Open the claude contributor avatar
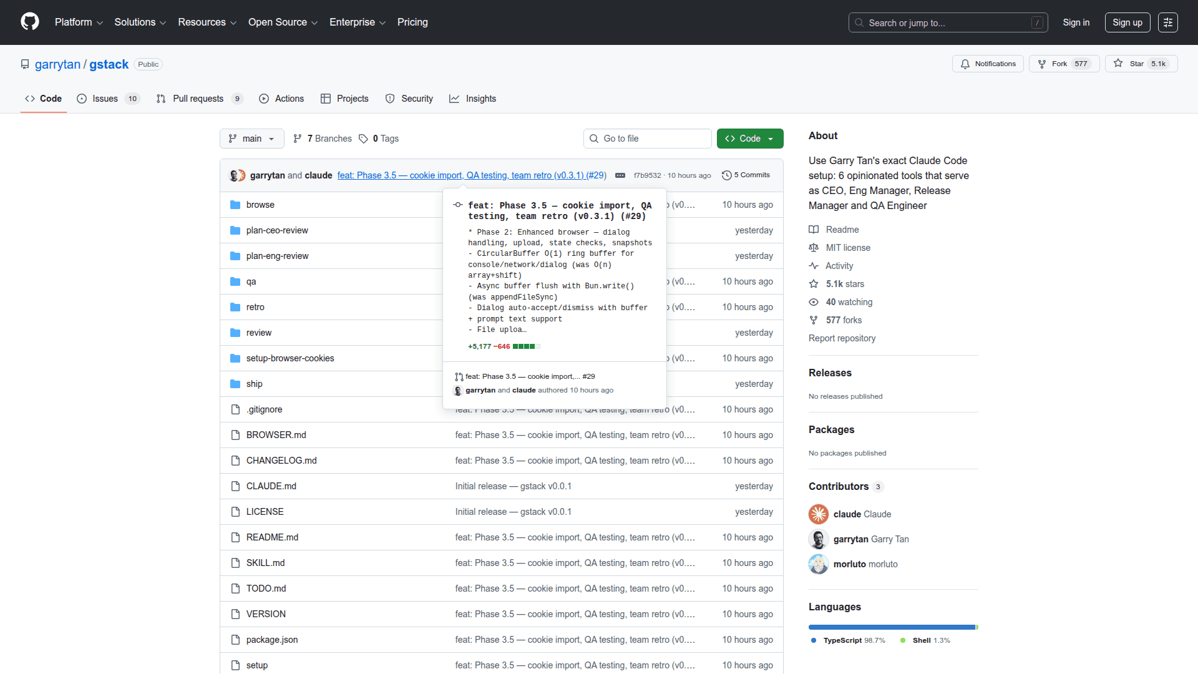 818,514
